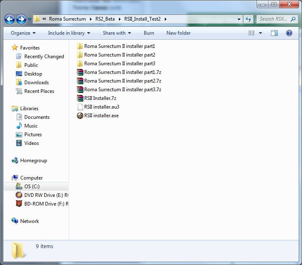
Task: Expand the Include in library dropdown
Action: pyautogui.click(x=69, y=33)
